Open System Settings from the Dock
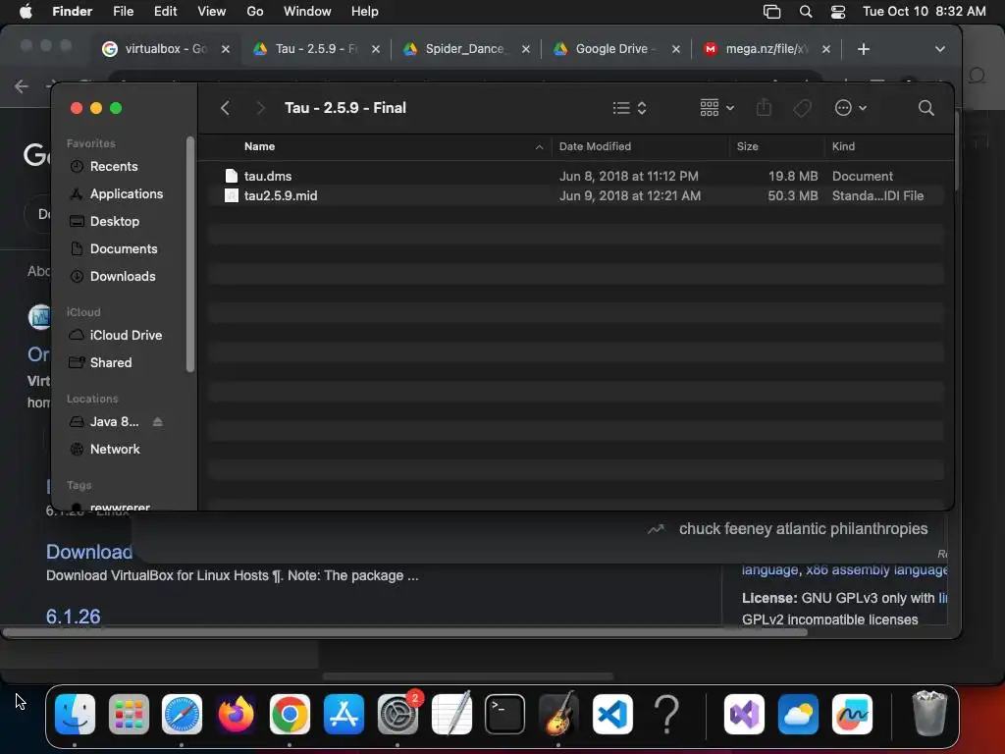 [x=397, y=715]
